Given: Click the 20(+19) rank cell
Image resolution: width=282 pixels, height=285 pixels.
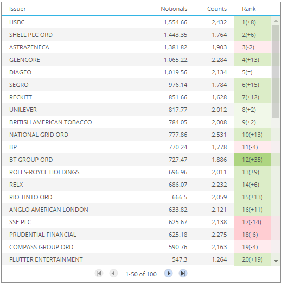Looking at the screenshot, I should coord(253,259).
